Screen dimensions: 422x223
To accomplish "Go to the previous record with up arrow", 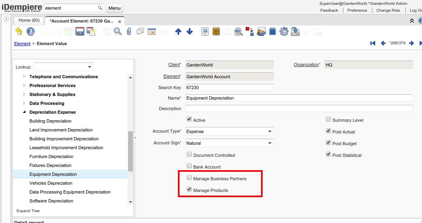I will click(x=178, y=31).
